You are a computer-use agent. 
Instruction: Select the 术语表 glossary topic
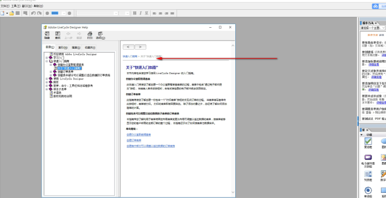[x=57, y=93]
